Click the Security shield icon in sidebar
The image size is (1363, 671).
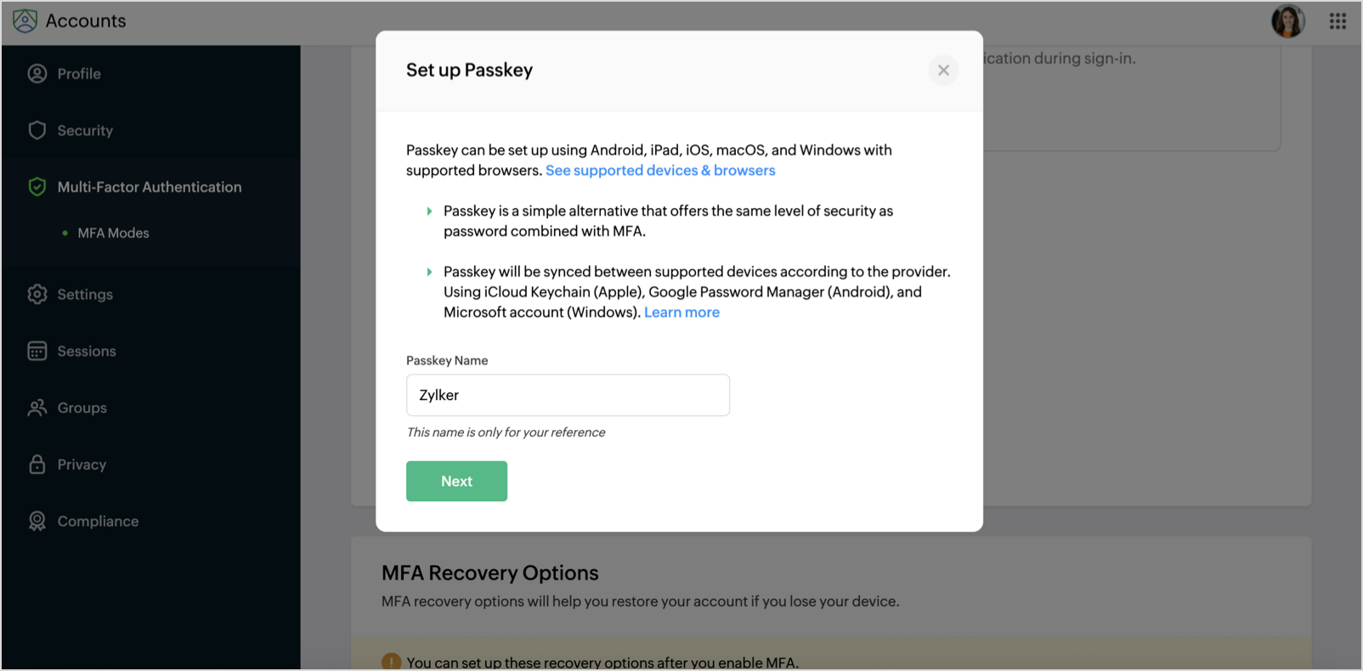pyautogui.click(x=37, y=131)
